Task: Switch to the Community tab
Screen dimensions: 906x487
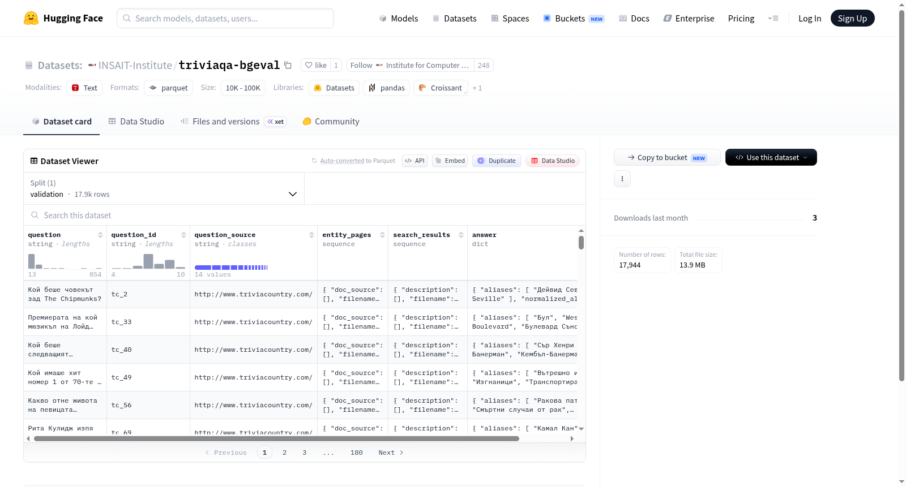Action: [x=331, y=122]
